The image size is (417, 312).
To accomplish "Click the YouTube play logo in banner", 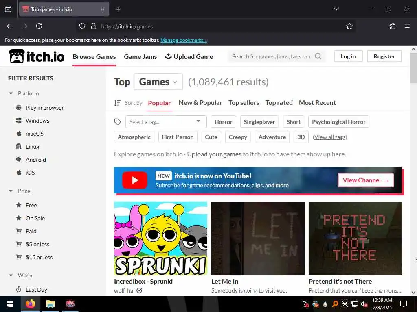I will 134,180.
